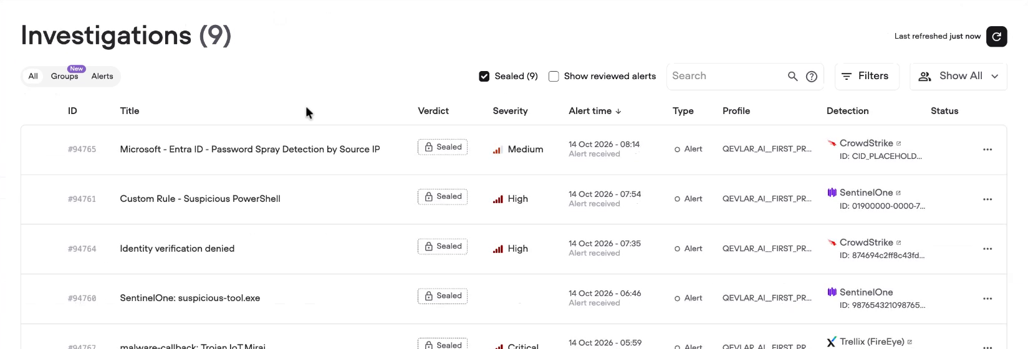Click the New badge above Groups

click(x=77, y=69)
